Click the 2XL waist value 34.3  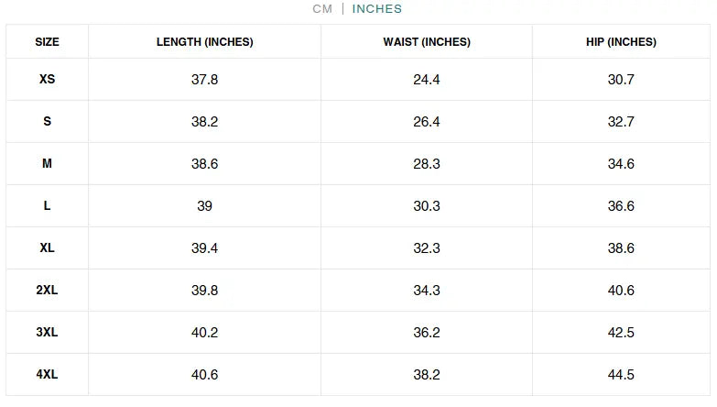pos(427,291)
